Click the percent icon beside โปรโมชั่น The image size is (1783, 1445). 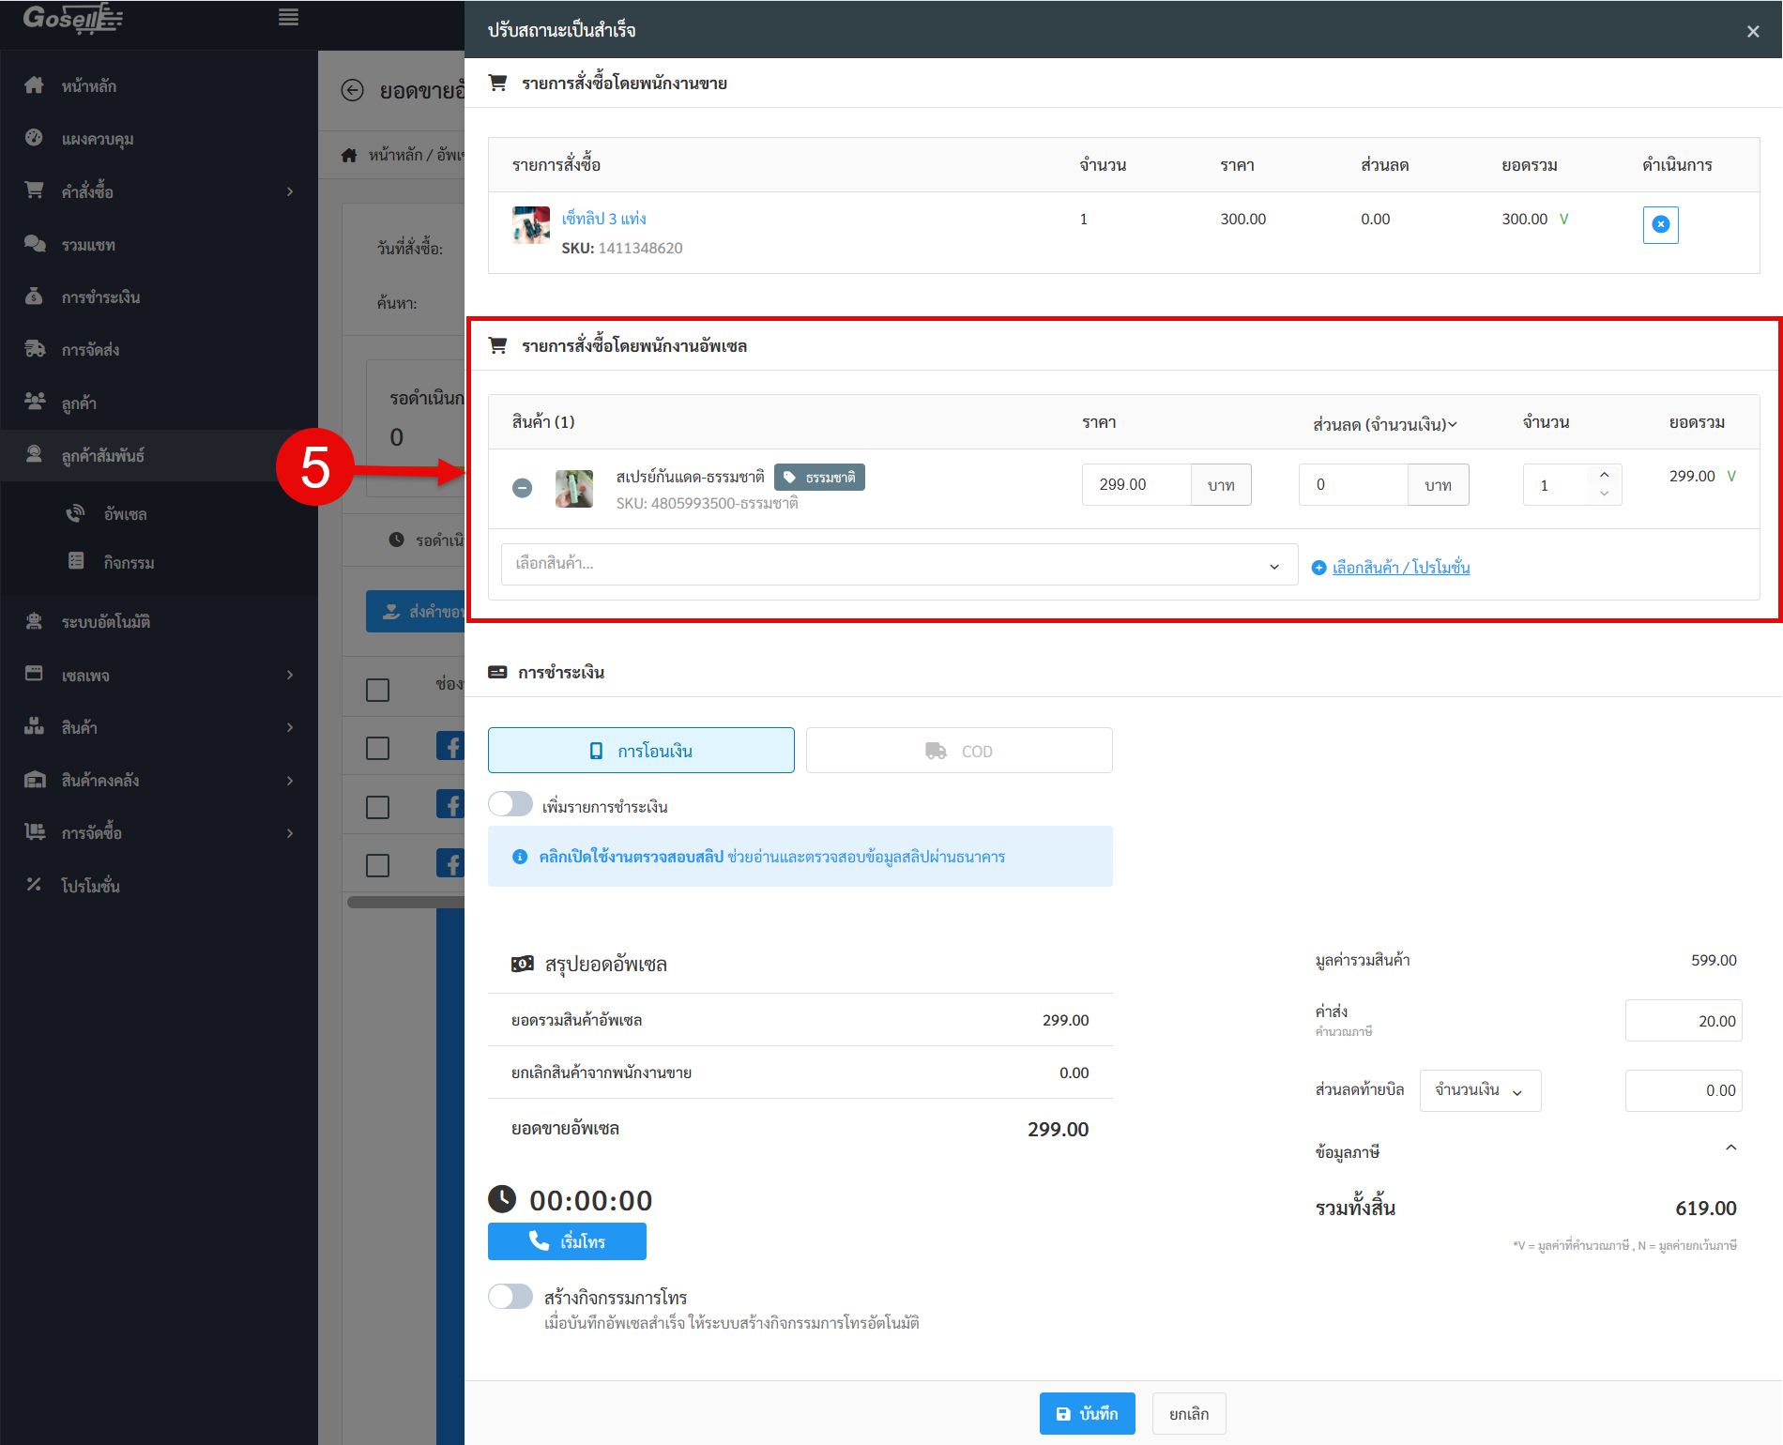[x=34, y=885]
